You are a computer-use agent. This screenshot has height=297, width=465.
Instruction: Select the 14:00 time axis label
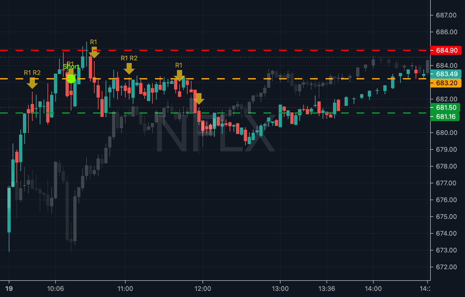coord(373,289)
